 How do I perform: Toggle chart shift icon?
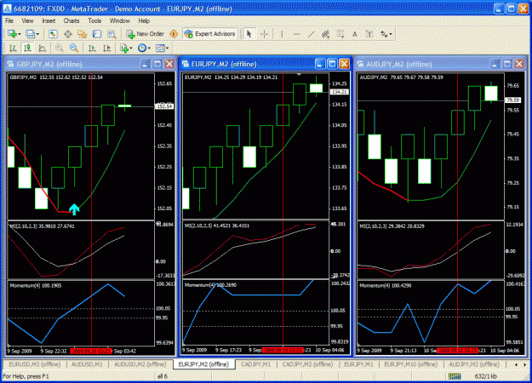point(106,49)
